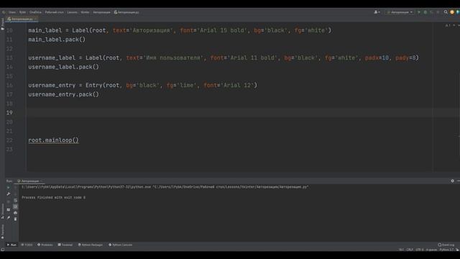Click the python.exe command line in console

pos(165,187)
